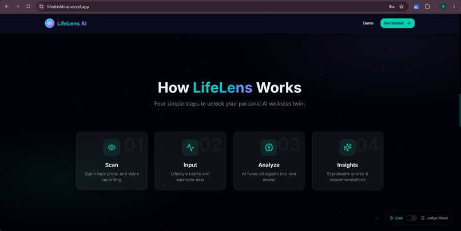Select the Analyze card title

pos(269,165)
